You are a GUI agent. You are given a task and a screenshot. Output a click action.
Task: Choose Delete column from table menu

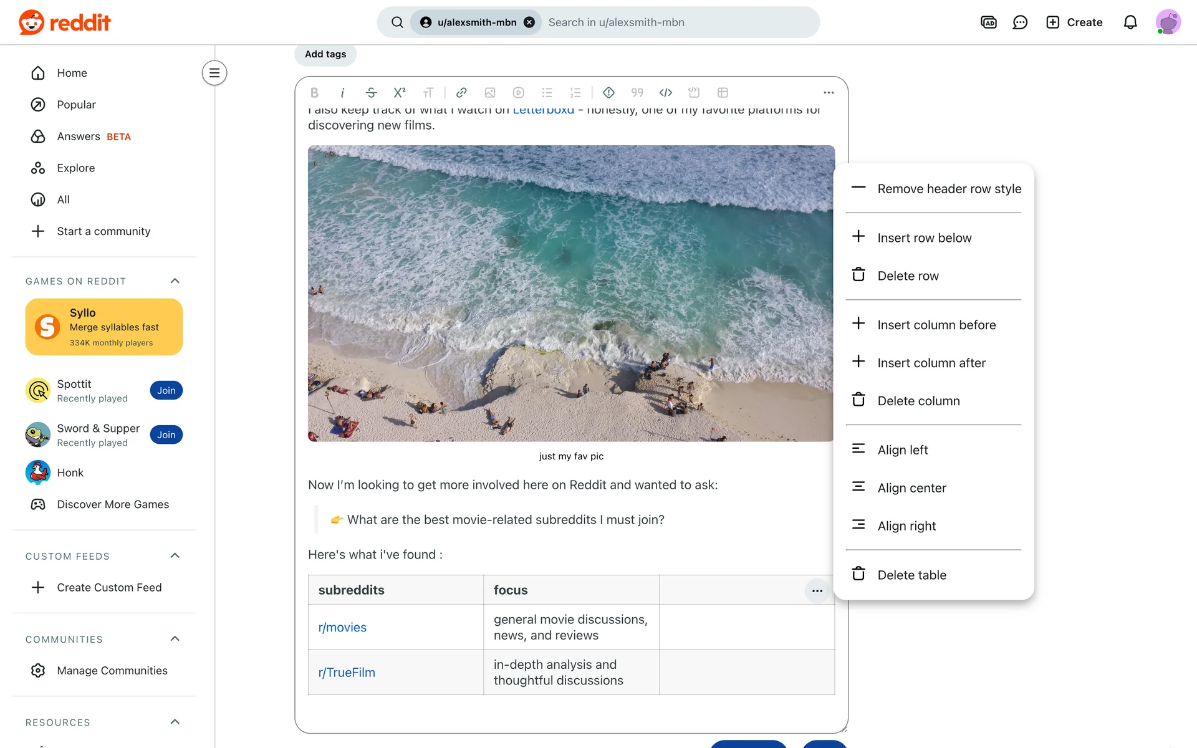click(918, 401)
